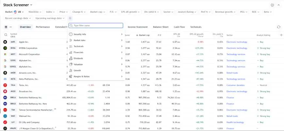Viewport: 284px width, 131px height.
Task: Open the Beta filter dropdown
Action: point(268,12)
